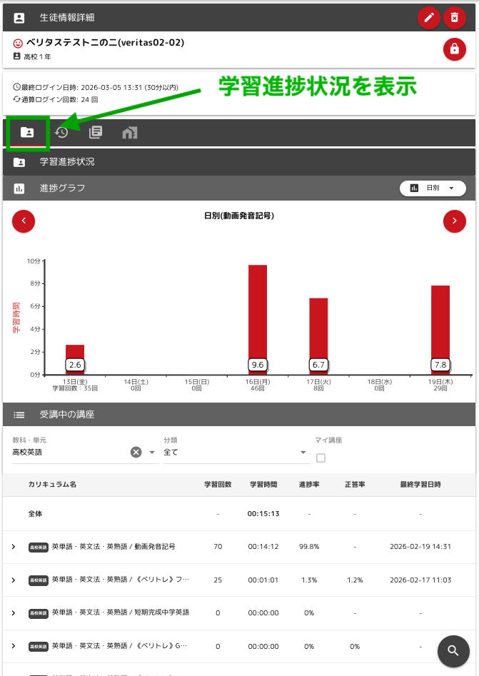Expand the 《ベリトレ》フ… course row
479x676 pixels.
(14, 580)
